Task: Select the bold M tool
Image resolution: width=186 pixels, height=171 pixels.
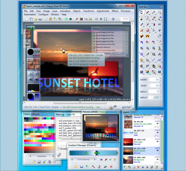Action: pyautogui.click(x=160, y=72)
